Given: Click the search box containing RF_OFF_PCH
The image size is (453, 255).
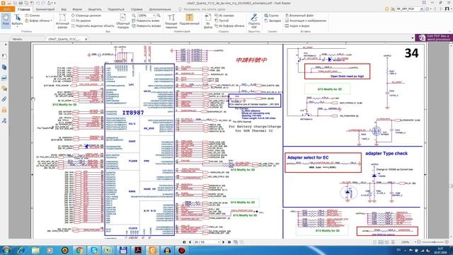Looking at the screenshot, I should pyautogui.click(x=408, y=9).
